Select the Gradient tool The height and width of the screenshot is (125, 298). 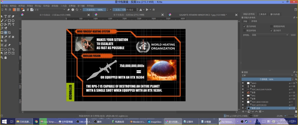pyautogui.click(x=2, y=37)
